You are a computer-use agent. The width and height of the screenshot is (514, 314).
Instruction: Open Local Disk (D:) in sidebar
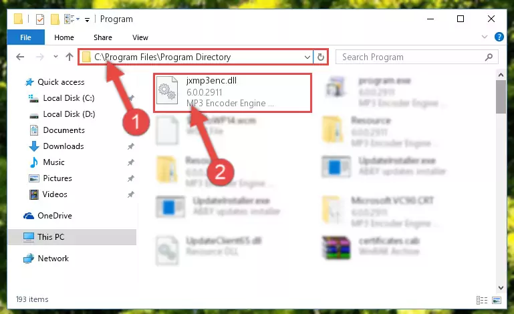click(x=69, y=114)
